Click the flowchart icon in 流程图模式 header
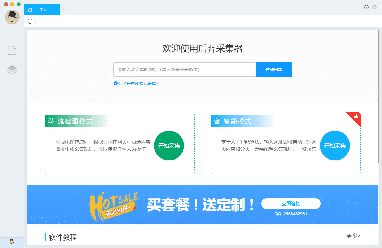Screen dimensions: 382x248 tap(50, 121)
